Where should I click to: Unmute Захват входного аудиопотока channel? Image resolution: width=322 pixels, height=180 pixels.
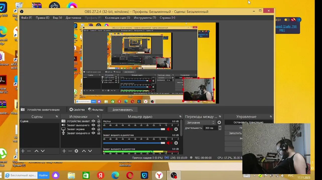click(x=169, y=143)
